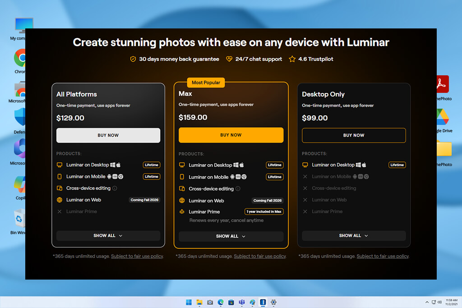Screen dimensions: 462x308
Task: Open the Windows Start menu
Action: click(189, 302)
